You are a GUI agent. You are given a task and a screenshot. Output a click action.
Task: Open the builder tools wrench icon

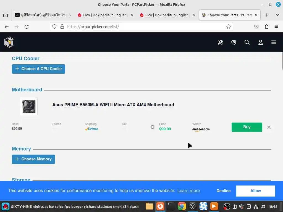point(220,42)
